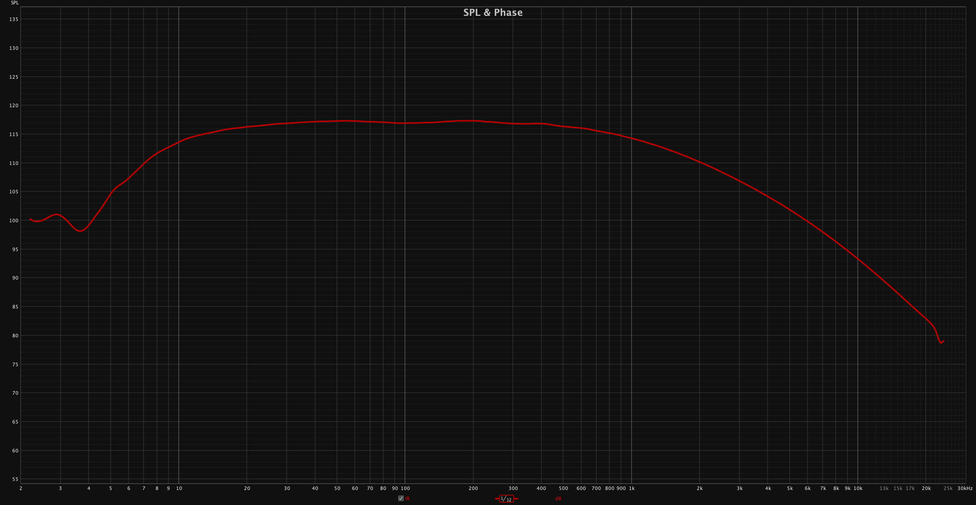
Task: Click the red IR legend label
Action: tap(407, 499)
